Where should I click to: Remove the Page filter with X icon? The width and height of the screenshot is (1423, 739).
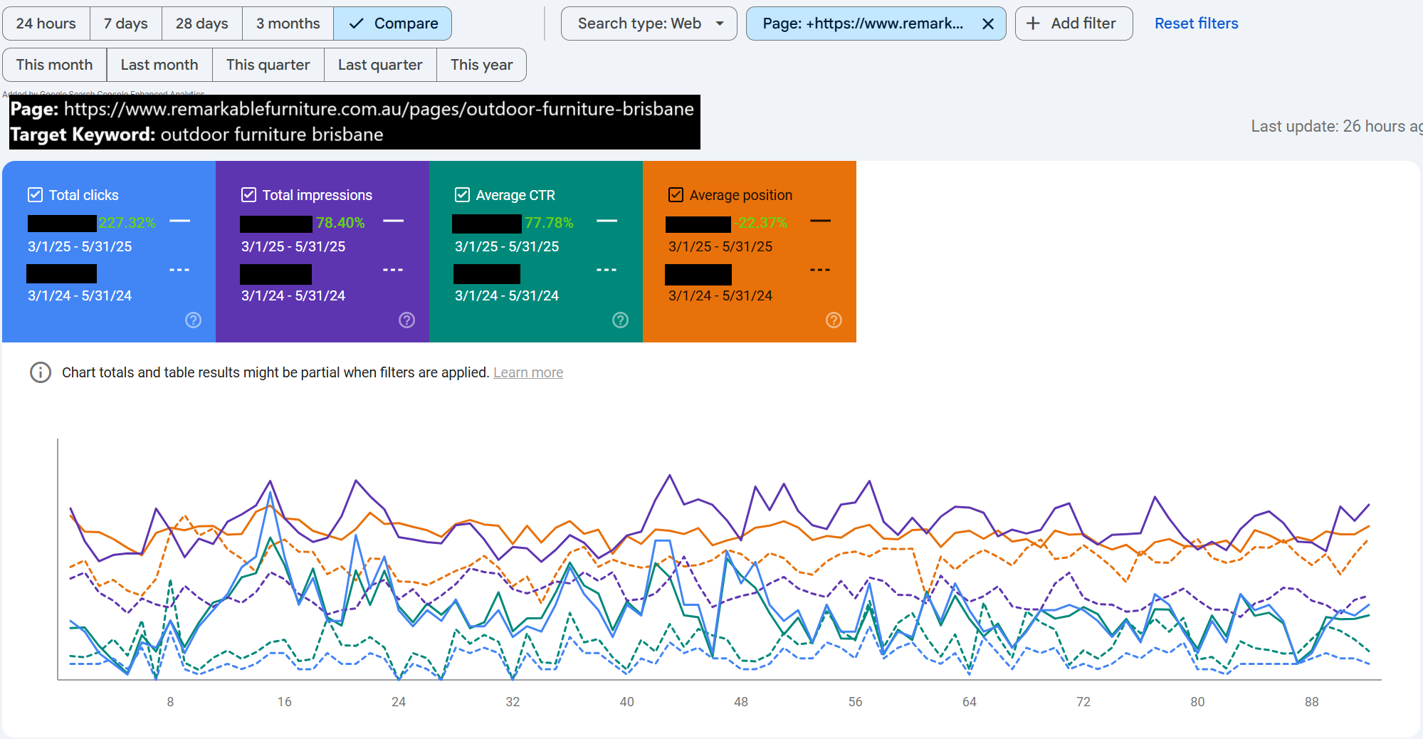(988, 24)
